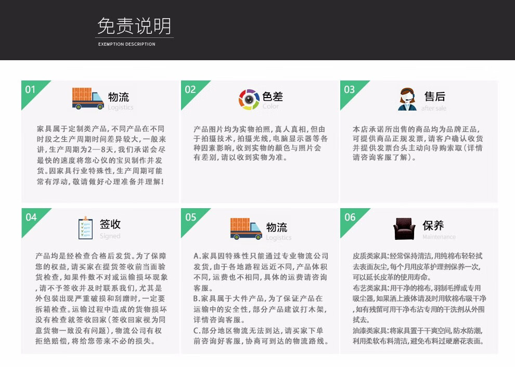Click the clipboard checklist icon
This screenshot has width=515, height=367.
point(85,228)
